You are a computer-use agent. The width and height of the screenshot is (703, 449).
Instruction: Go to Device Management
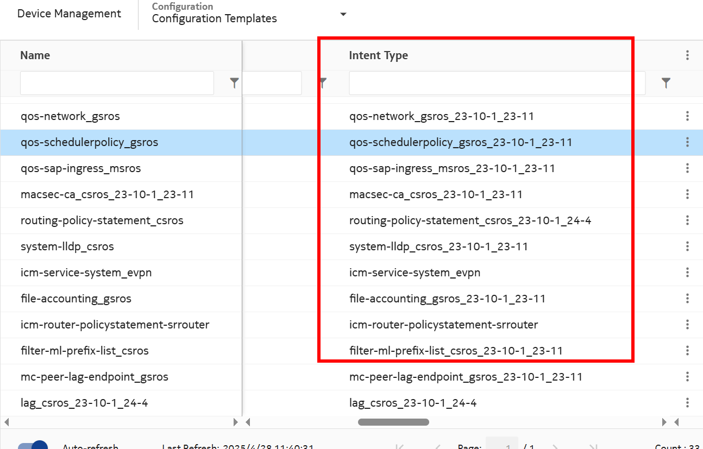[x=69, y=14]
